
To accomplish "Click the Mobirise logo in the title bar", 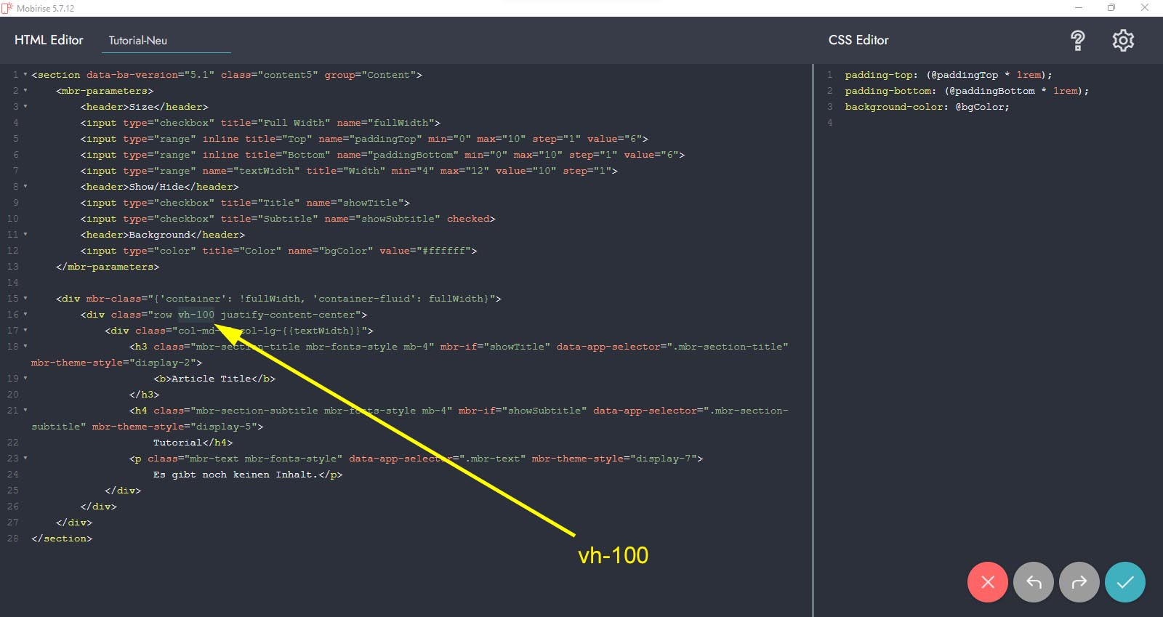I will [7, 8].
